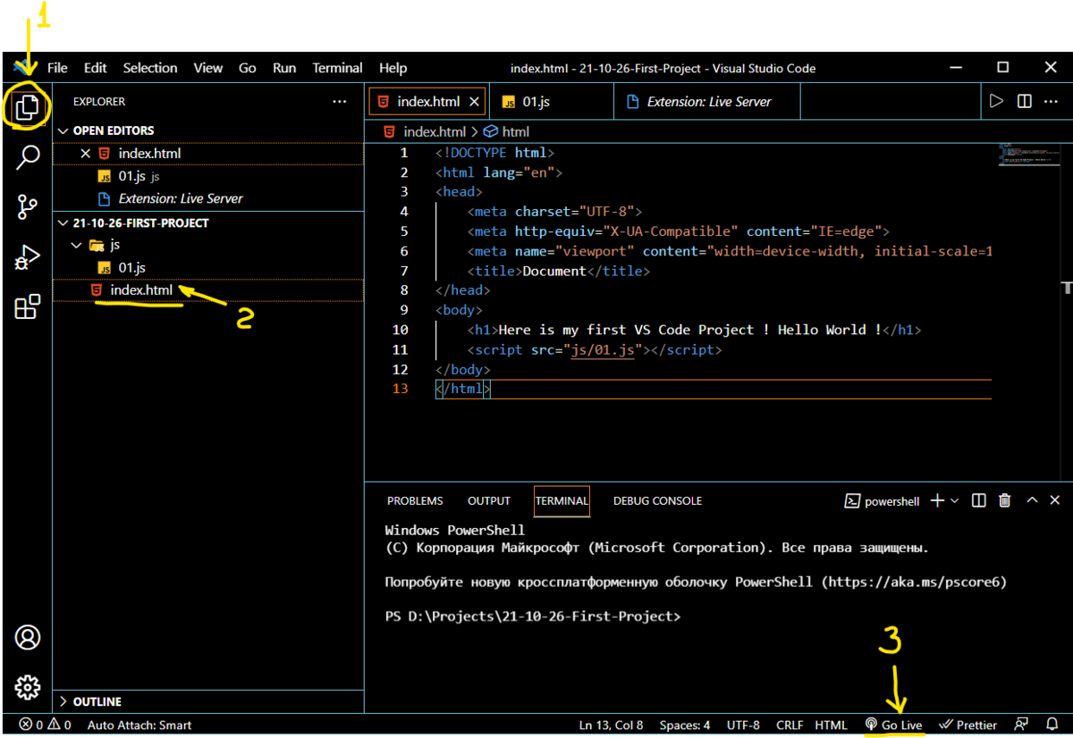1073x738 pixels.
Task: Switch to the 01.js editor tab
Action: coord(552,102)
